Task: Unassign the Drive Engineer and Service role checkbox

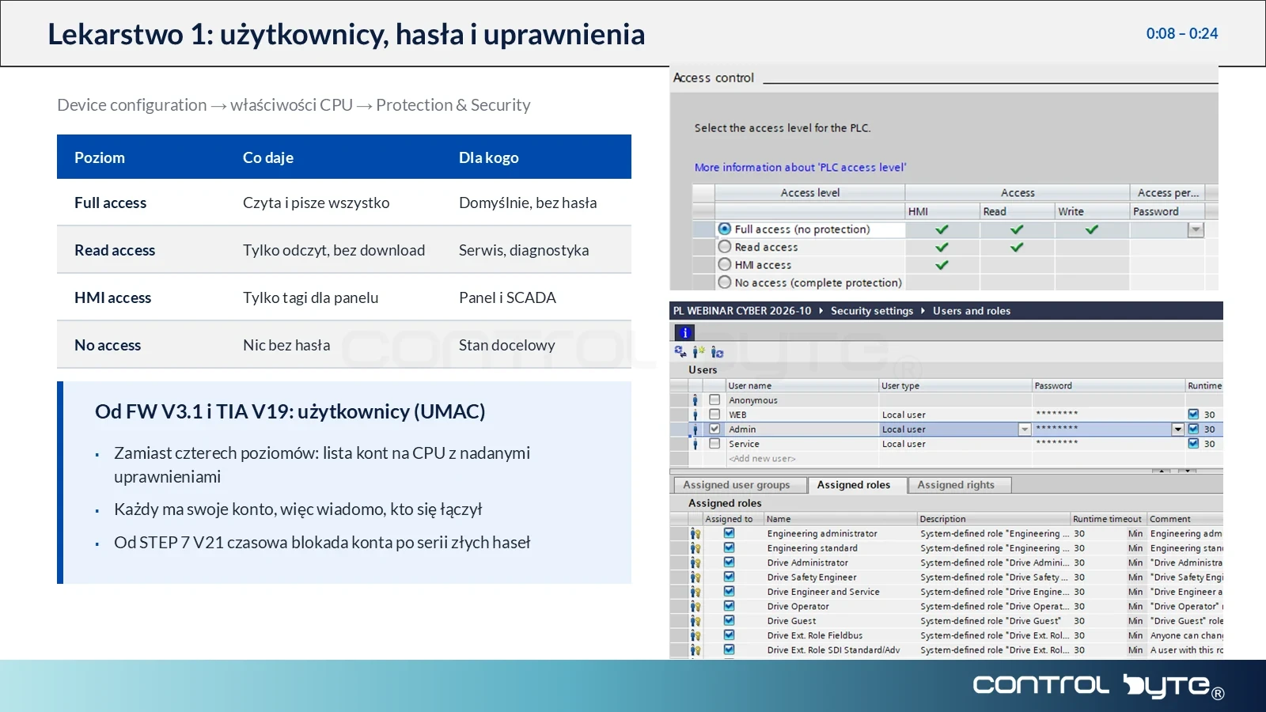Action: tap(729, 592)
